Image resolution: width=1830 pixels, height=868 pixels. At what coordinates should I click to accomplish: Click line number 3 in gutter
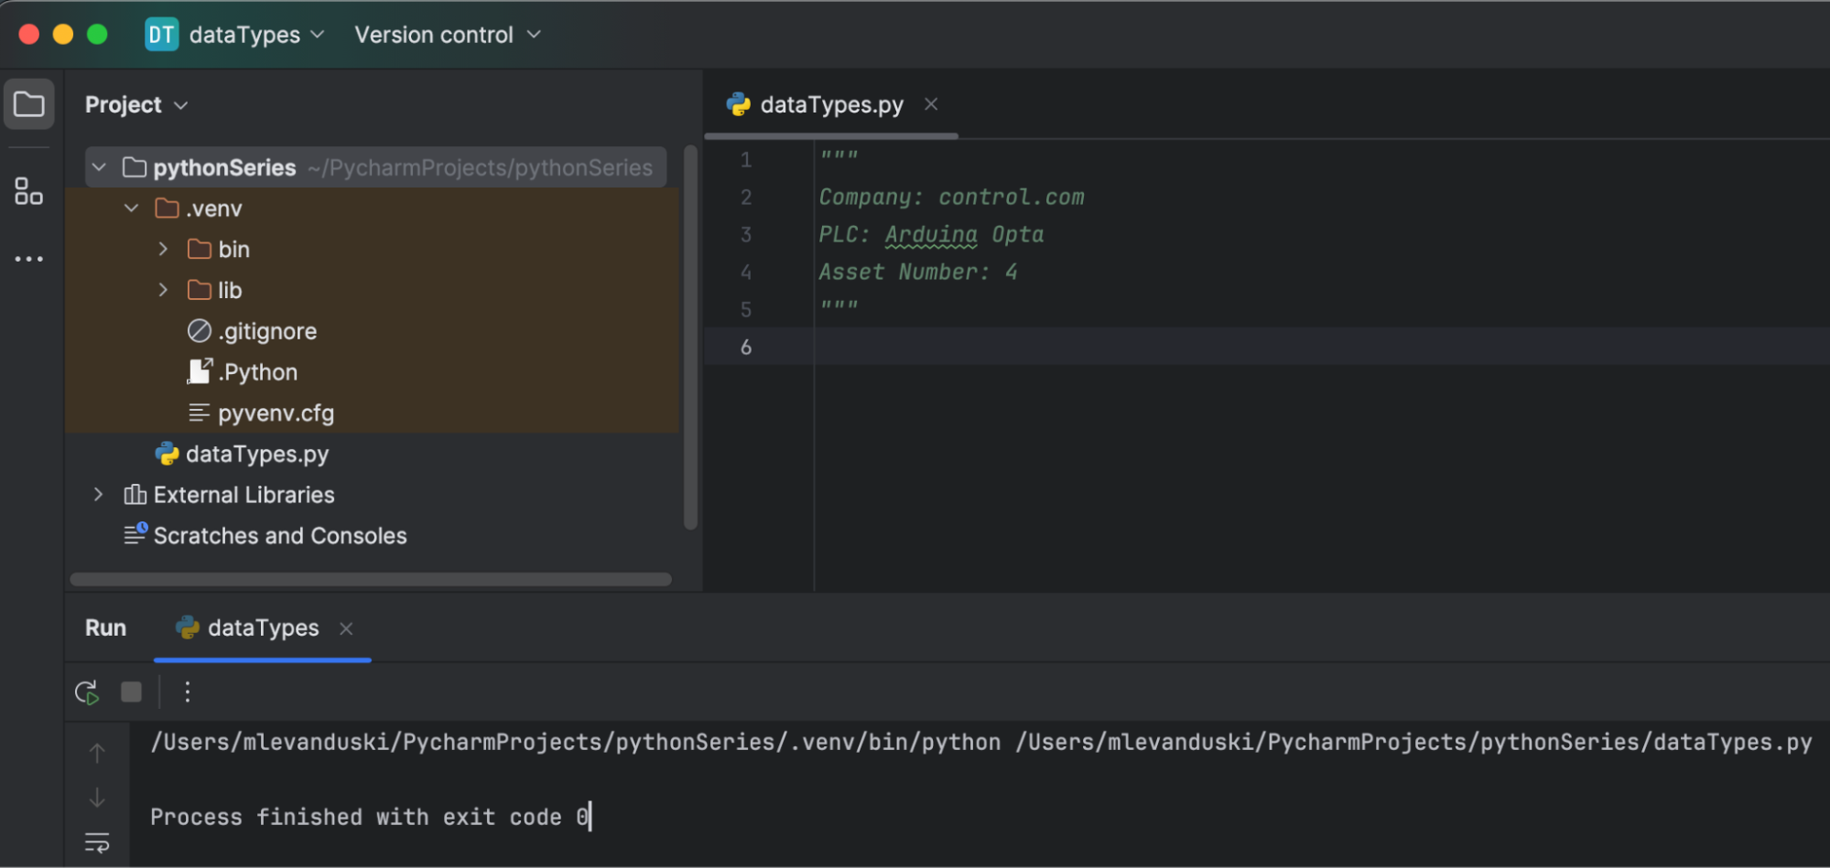pyautogui.click(x=746, y=235)
